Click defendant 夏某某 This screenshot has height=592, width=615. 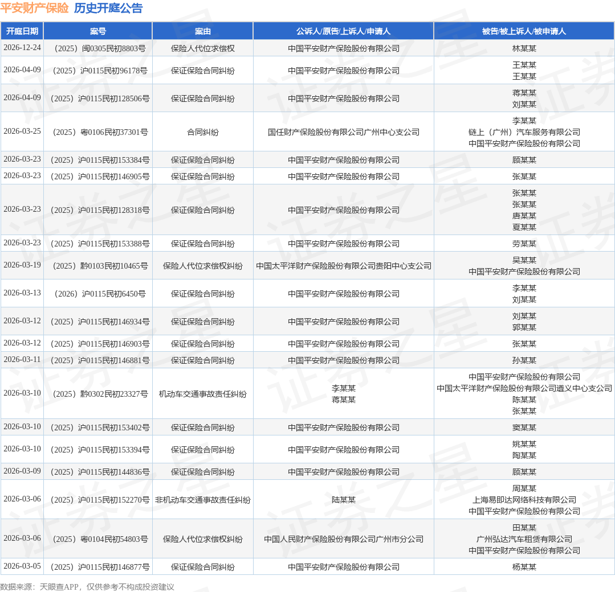(524, 227)
